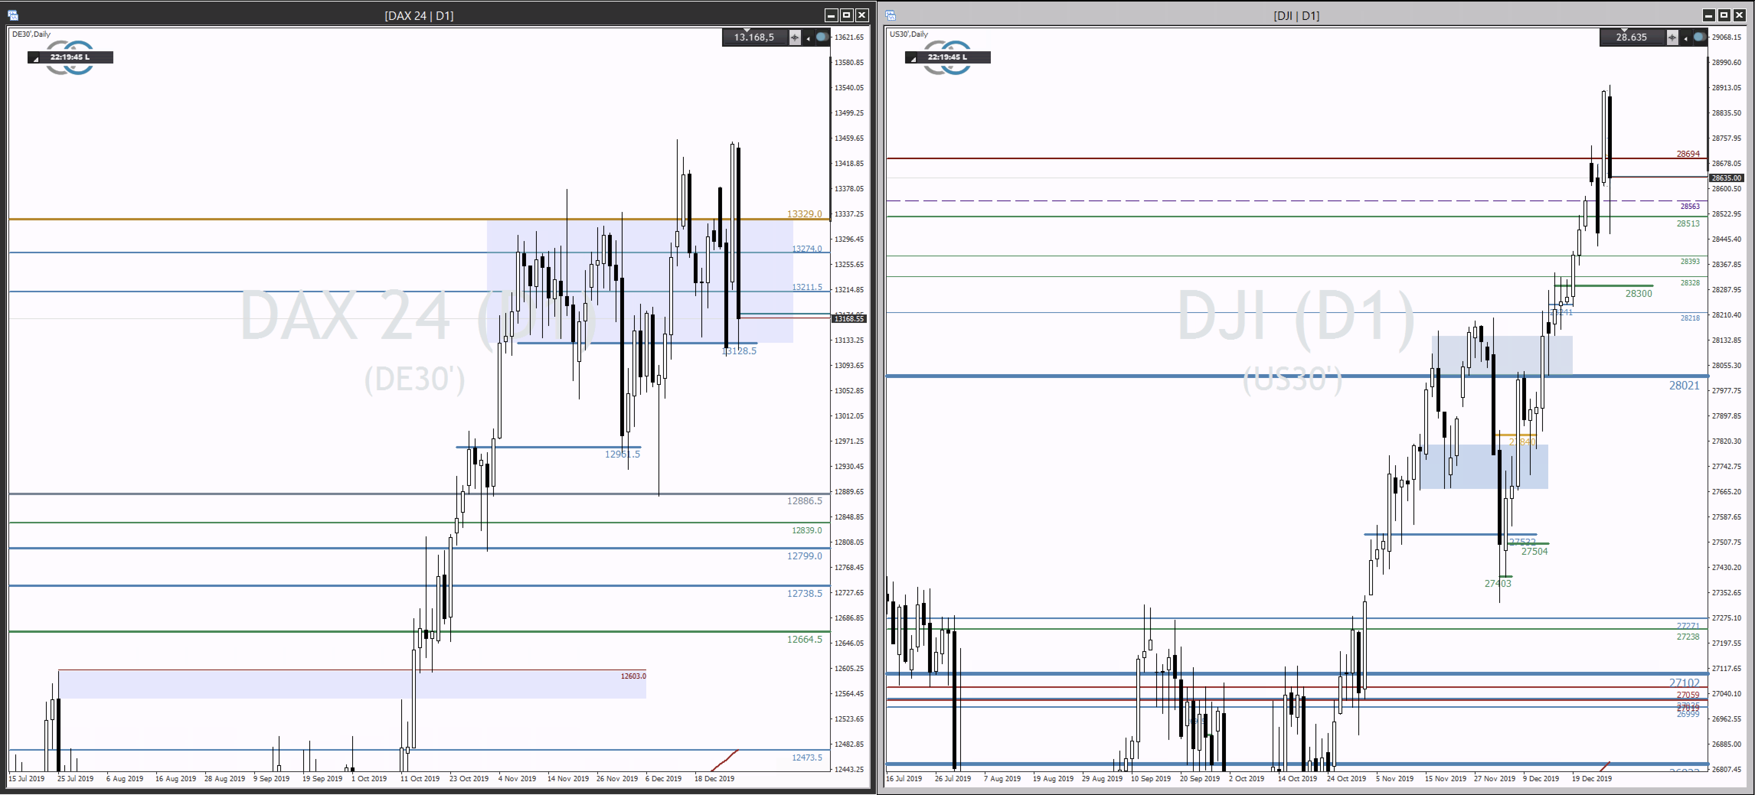1755x795 pixels.
Task: Select the 28021 thick level label
Action: click(x=1684, y=386)
